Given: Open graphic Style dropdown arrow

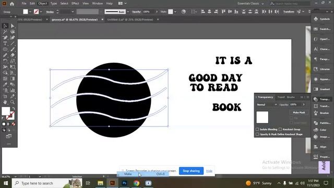Looking at the screenshot, I should (175, 11).
